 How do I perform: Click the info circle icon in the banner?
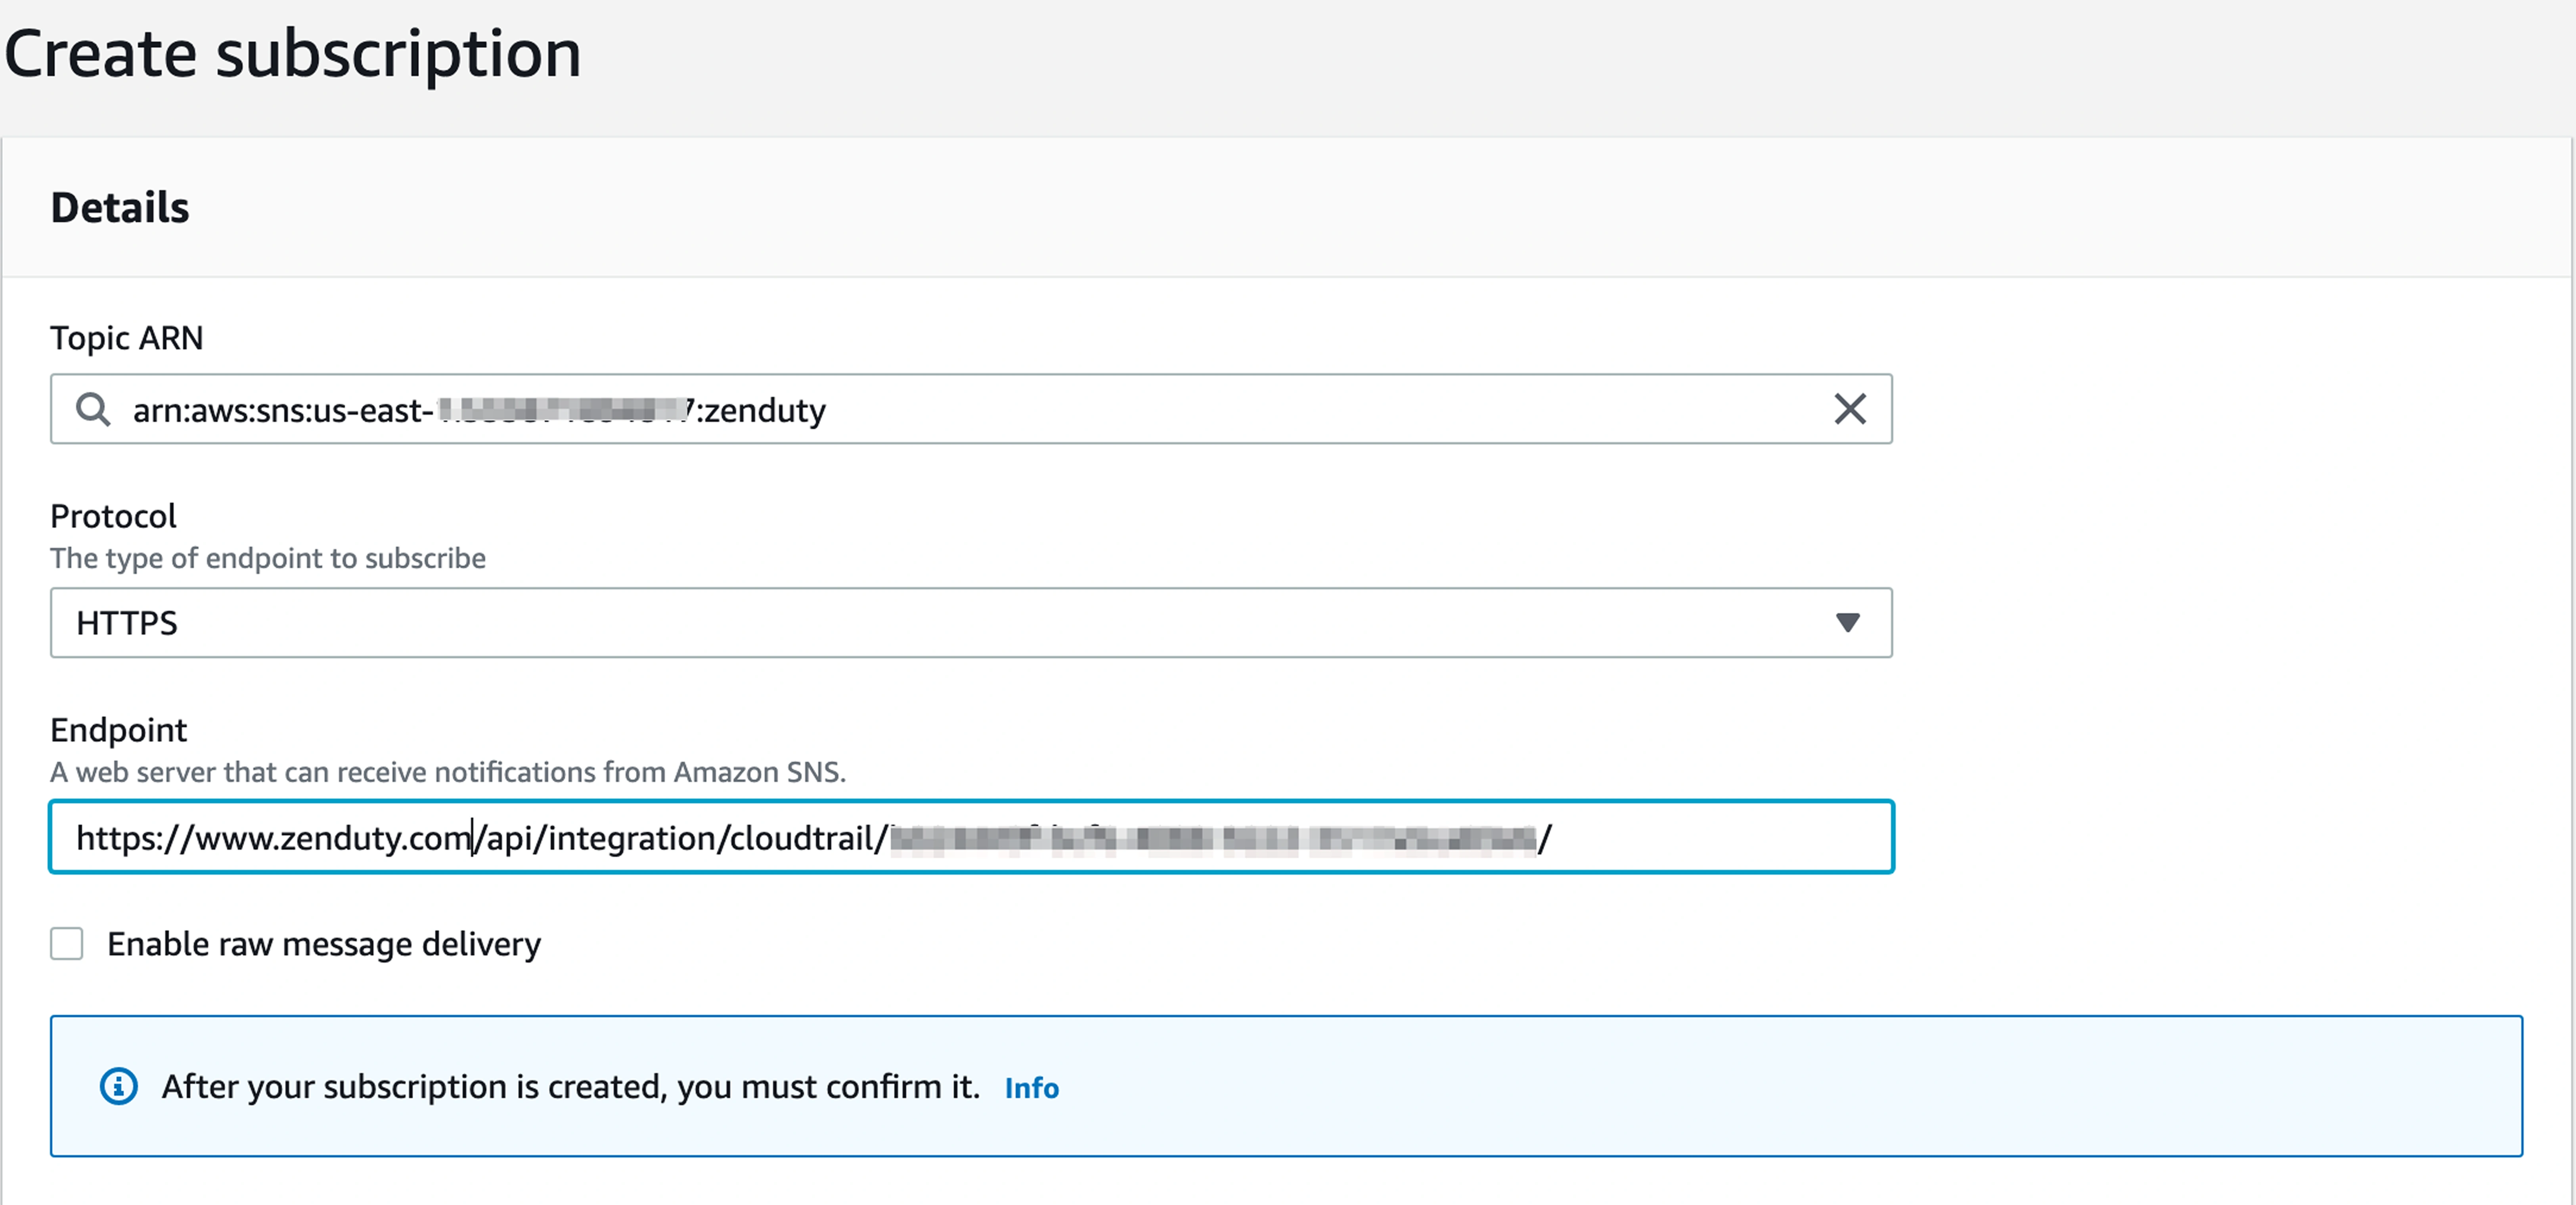click(119, 1086)
